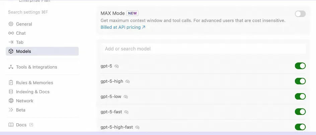Click the brain icon beside gpt-5-high
The image size is (316, 135).
(128, 81)
